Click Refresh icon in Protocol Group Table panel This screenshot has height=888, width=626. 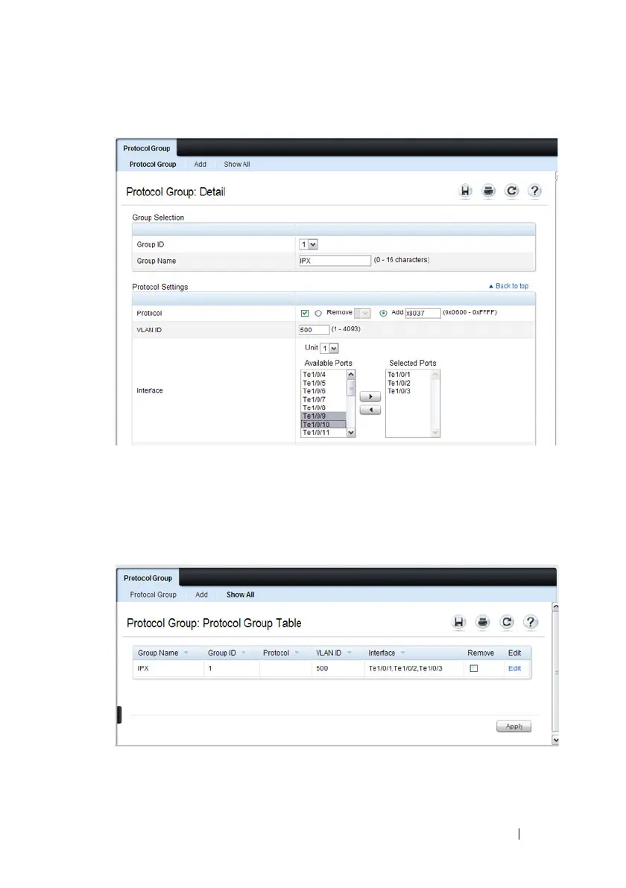(507, 622)
